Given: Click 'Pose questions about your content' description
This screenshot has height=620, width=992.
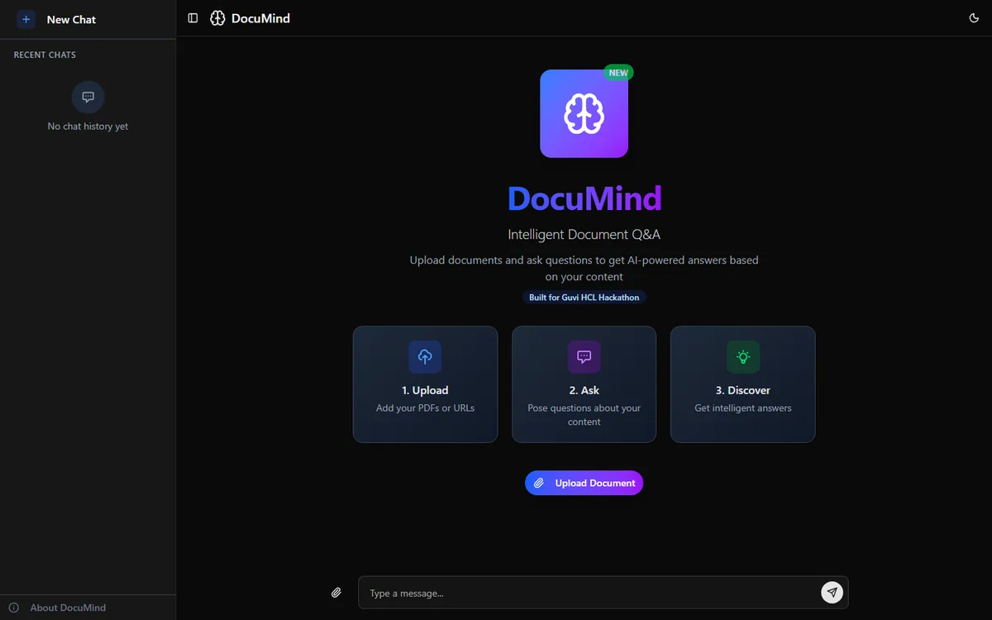Looking at the screenshot, I should tap(584, 415).
